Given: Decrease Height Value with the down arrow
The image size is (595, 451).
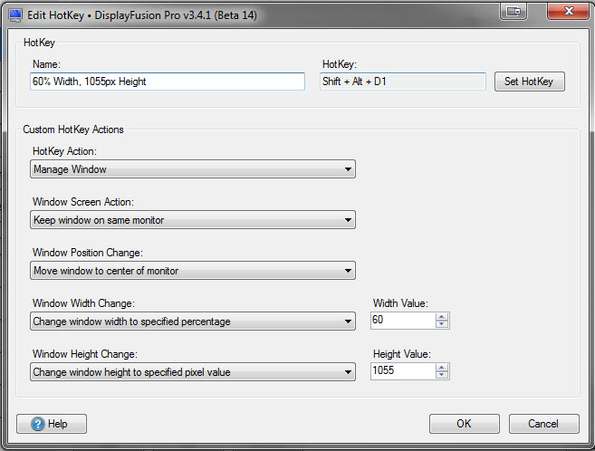Looking at the screenshot, I should pos(442,376).
